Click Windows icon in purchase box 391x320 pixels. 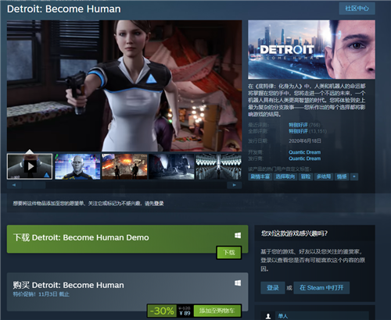pos(238,283)
